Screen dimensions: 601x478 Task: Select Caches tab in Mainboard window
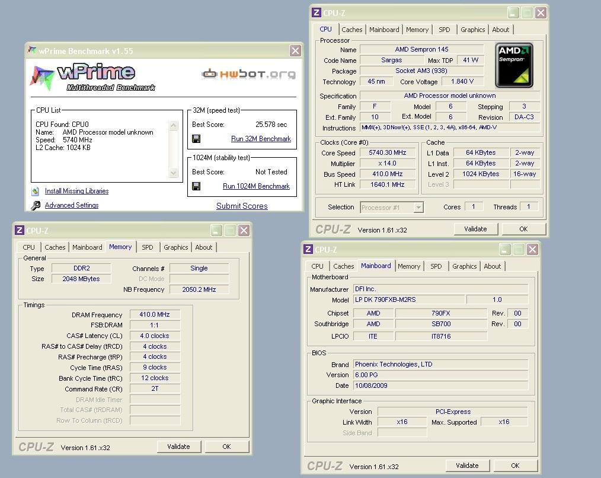click(x=343, y=266)
